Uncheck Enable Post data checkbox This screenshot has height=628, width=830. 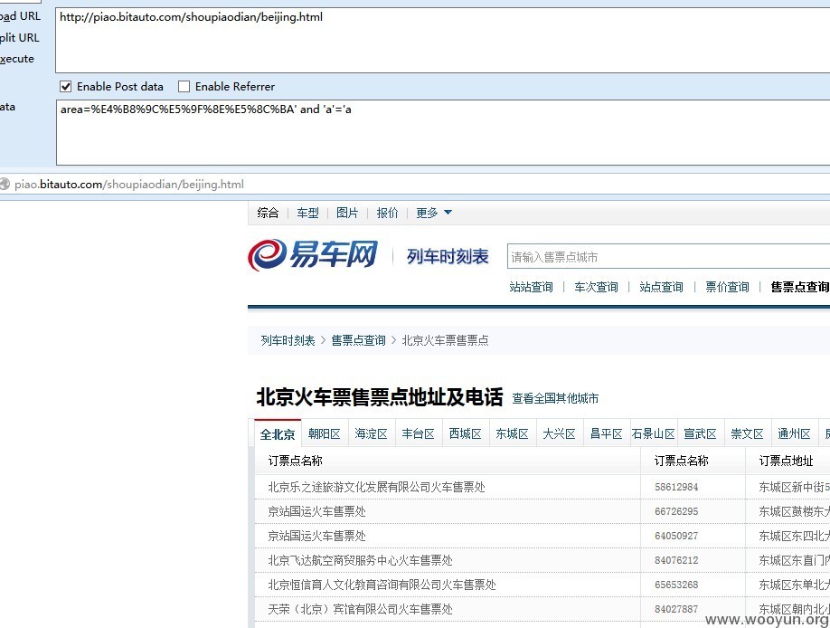coord(66,86)
